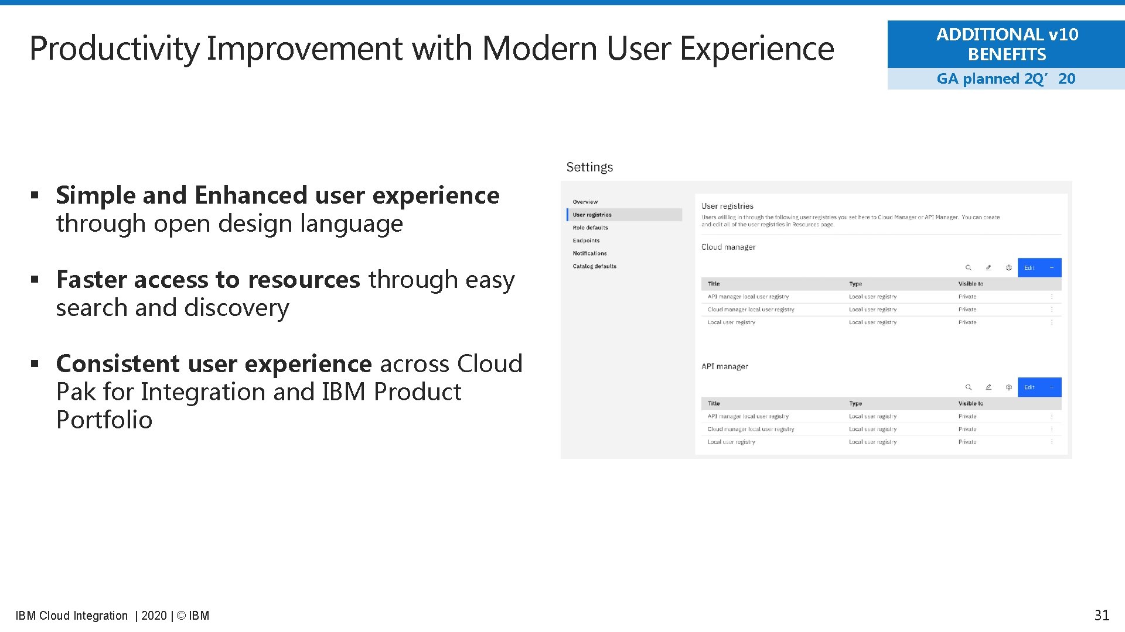Viewport: 1125px width, 632px height.
Task: Select User registries in the sidebar
Action: (x=592, y=215)
